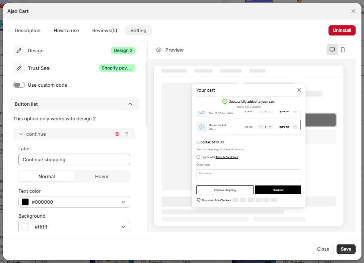Open the Reviews(5) tab
Screen dimensions: 364x263
(x=105, y=30)
